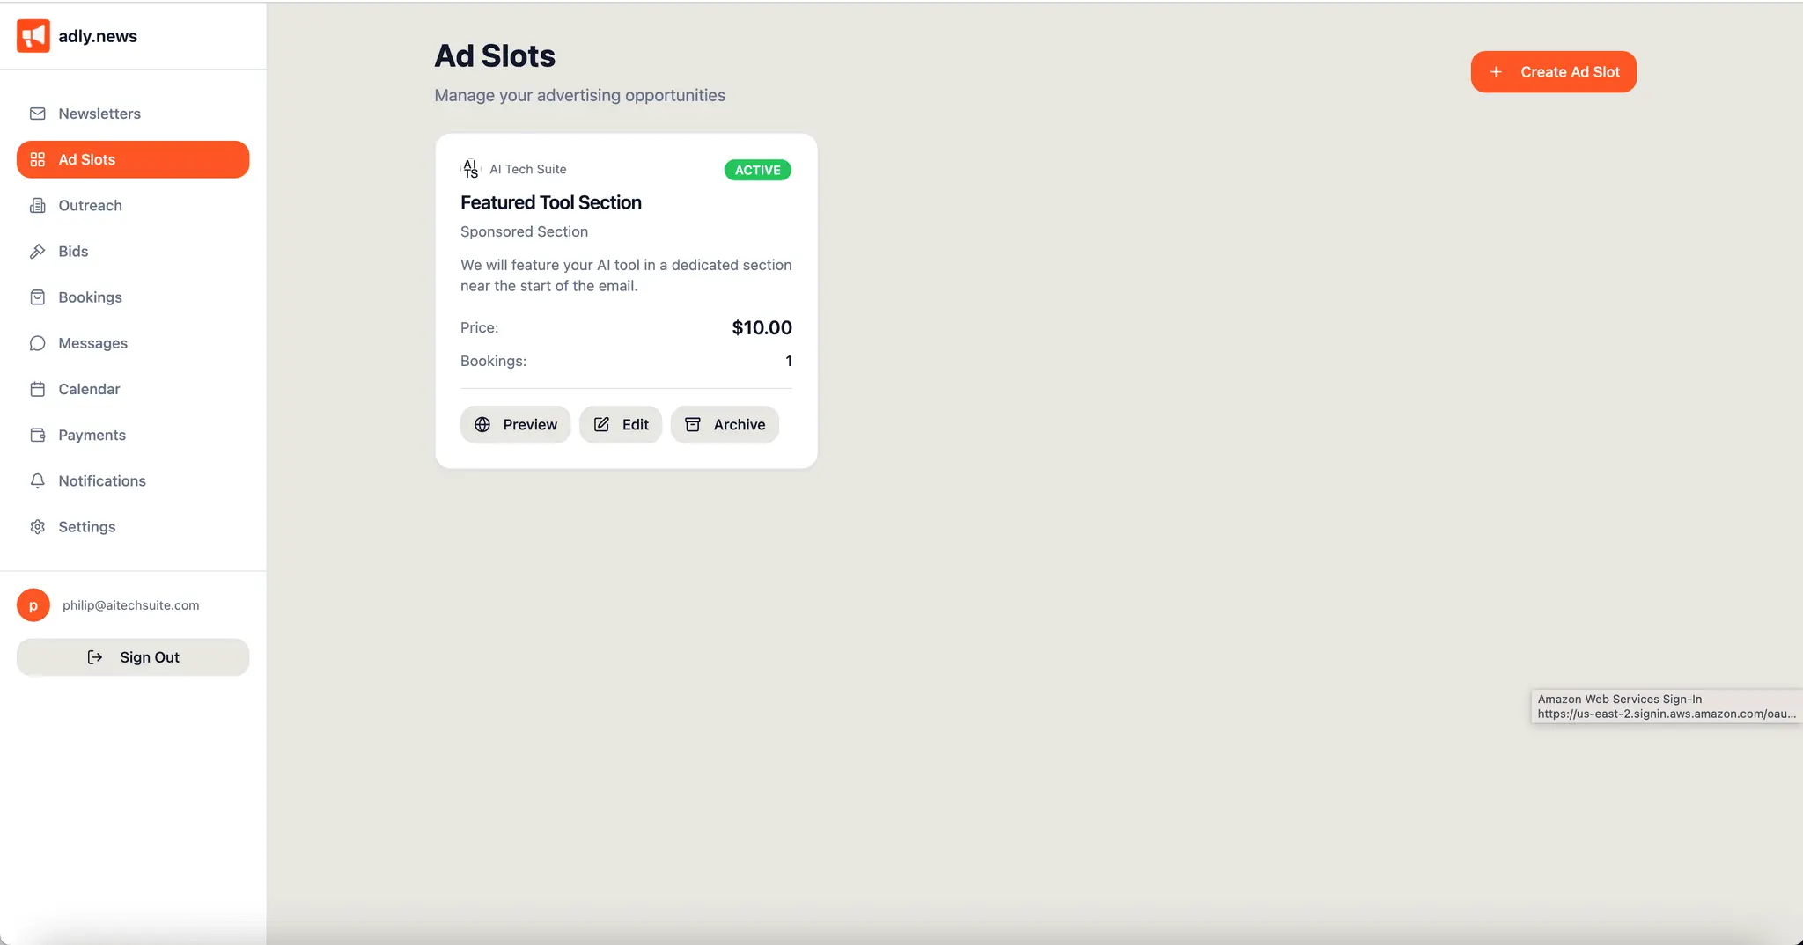
Task: Click the green ACTIVE status badge
Action: [x=757, y=170]
